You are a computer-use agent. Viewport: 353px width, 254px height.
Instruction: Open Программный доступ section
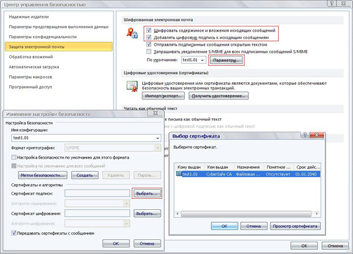(x=31, y=87)
